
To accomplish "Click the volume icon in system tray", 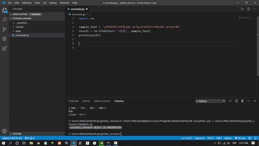I will [x=228, y=143].
